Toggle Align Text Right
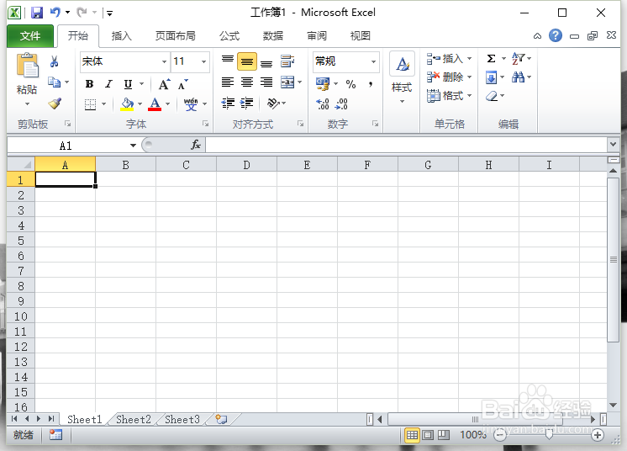The width and height of the screenshot is (627, 451). [266, 82]
